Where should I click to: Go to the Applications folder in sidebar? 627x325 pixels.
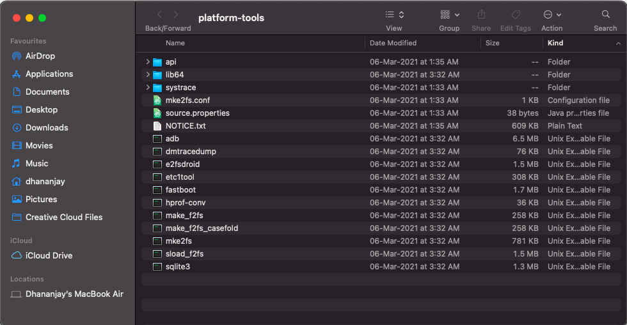(42, 74)
